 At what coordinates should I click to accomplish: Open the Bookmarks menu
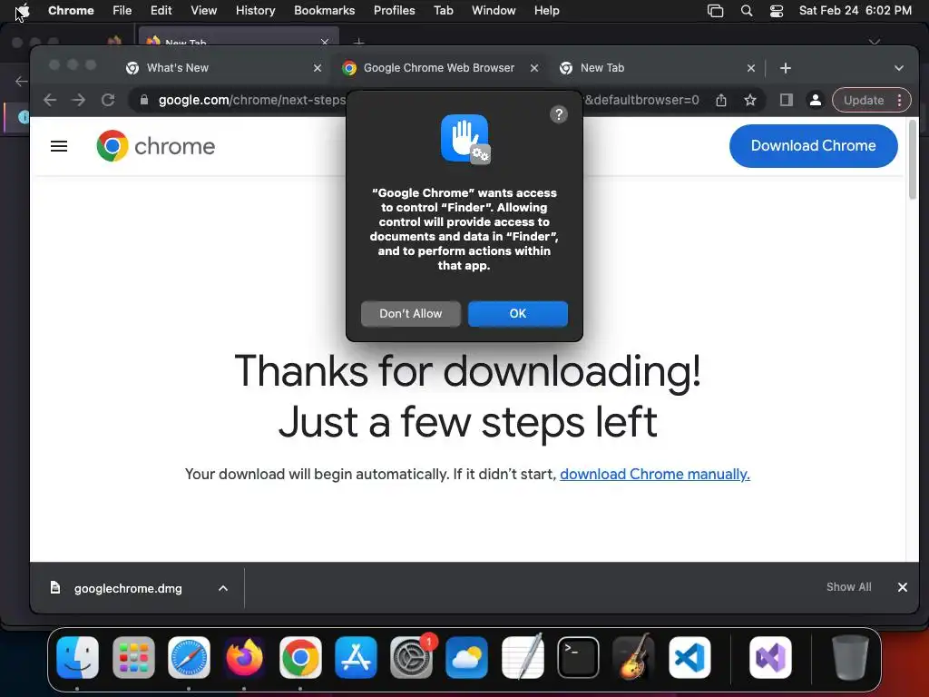[324, 11]
